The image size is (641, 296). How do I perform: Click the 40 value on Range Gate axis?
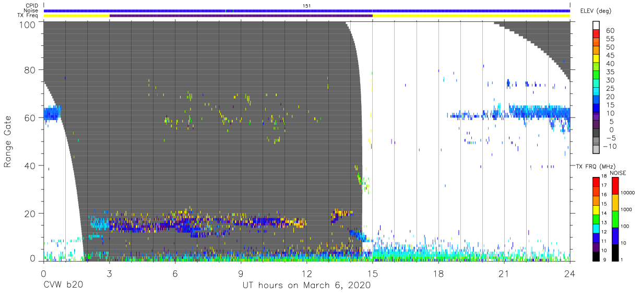(x=30, y=165)
